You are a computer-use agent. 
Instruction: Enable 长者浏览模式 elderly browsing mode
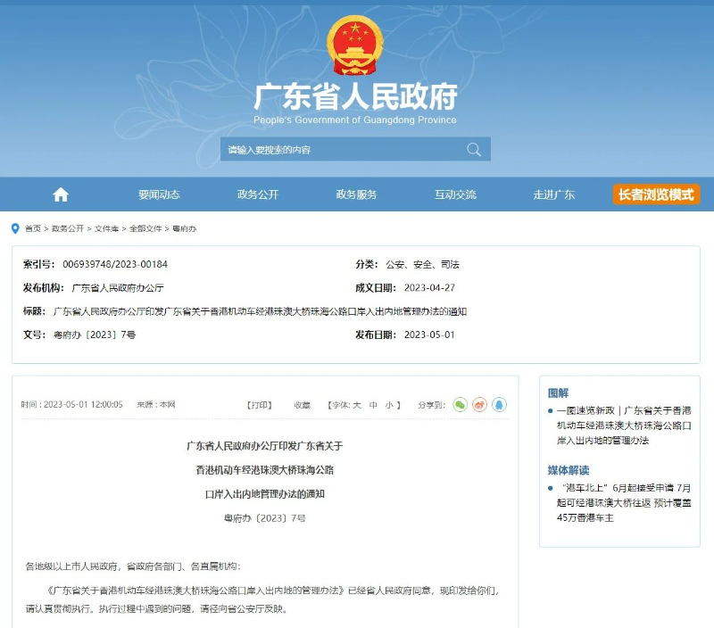pos(656,194)
